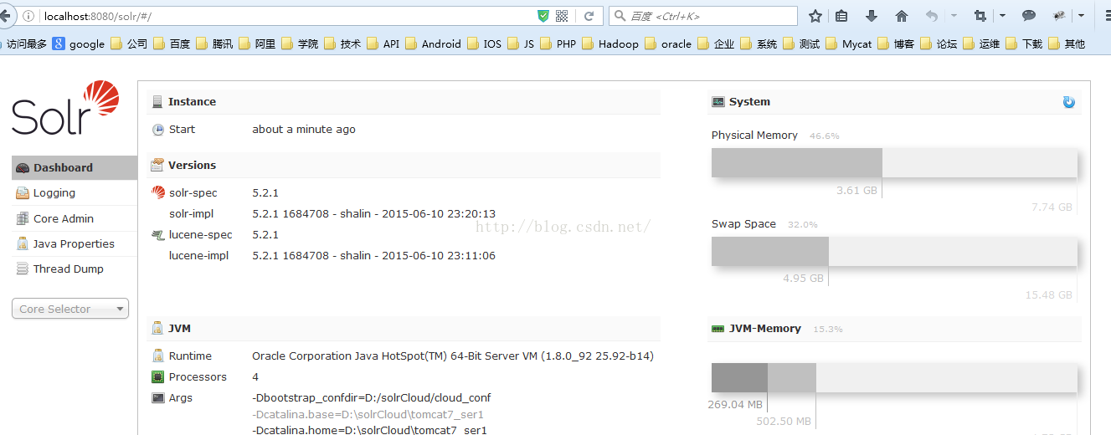Open the site information icon in address bar

coord(30,16)
